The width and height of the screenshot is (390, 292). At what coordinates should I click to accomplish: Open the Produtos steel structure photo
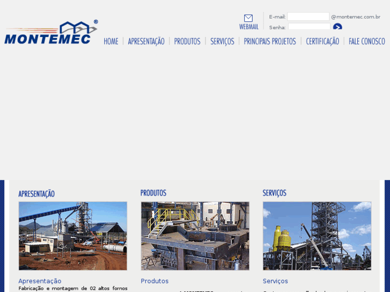click(x=195, y=236)
